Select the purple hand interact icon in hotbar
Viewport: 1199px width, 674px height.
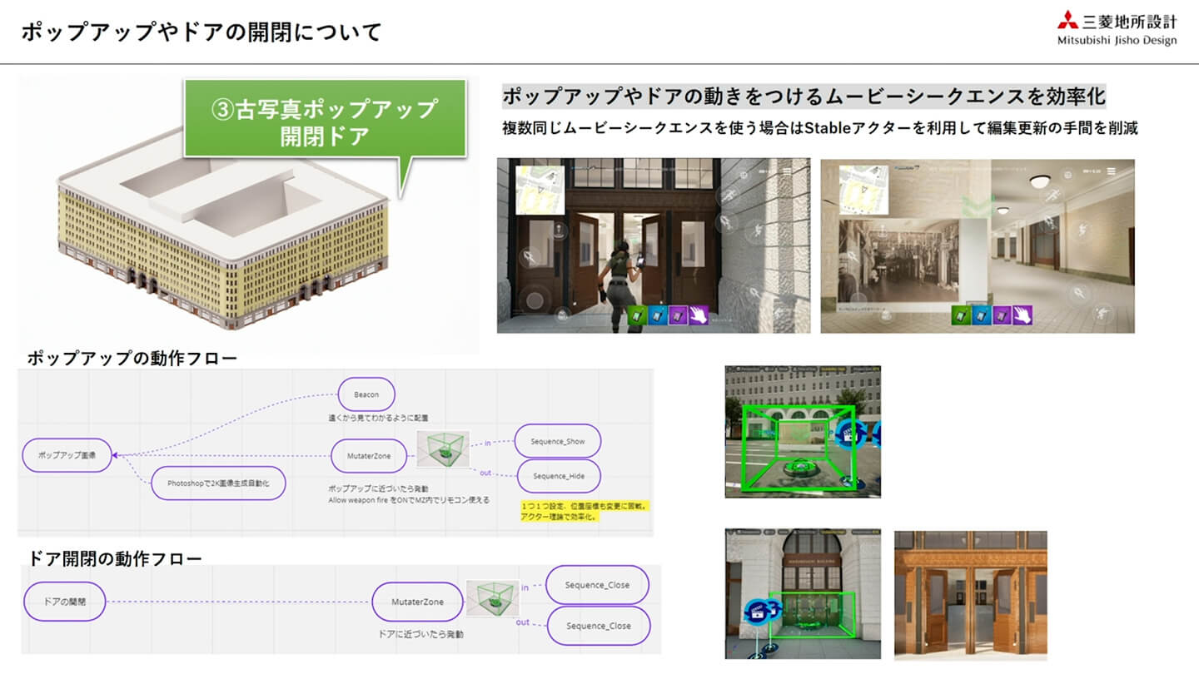pos(698,316)
